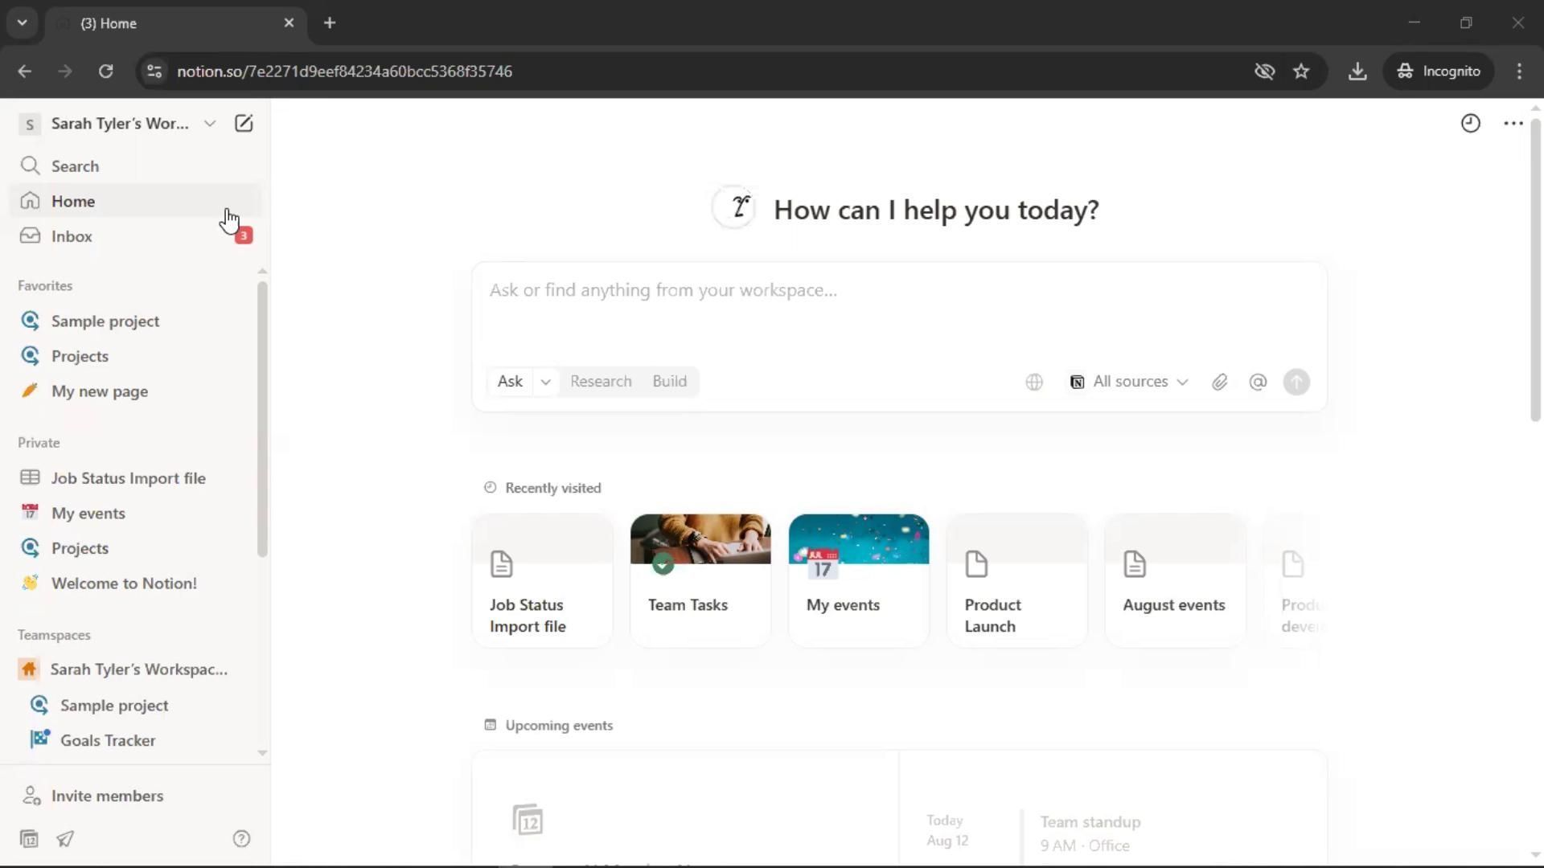Switch to Build mode
The width and height of the screenshot is (1544, 868).
click(x=669, y=382)
